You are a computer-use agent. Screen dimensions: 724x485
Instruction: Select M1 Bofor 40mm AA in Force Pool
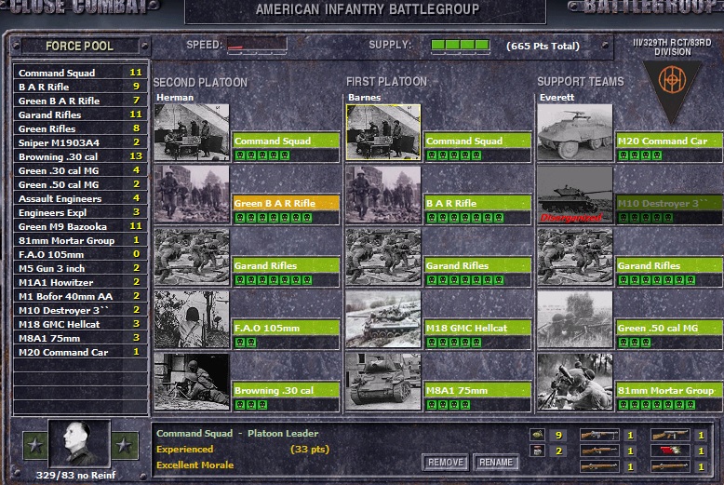click(x=80, y=296)
